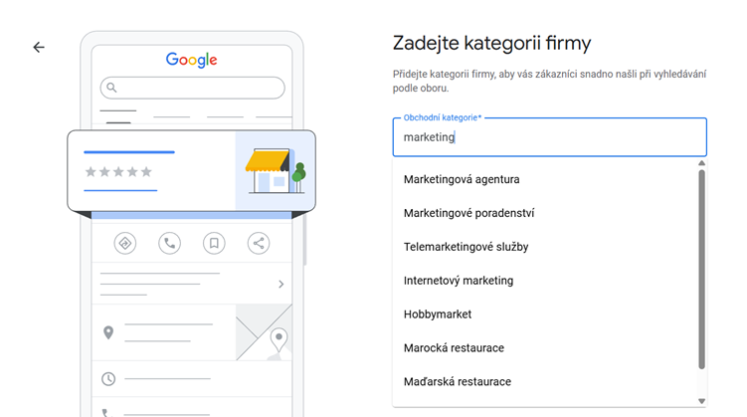
Task: Click the directions icon in phone mockup
Action: (x=125, y=243)
